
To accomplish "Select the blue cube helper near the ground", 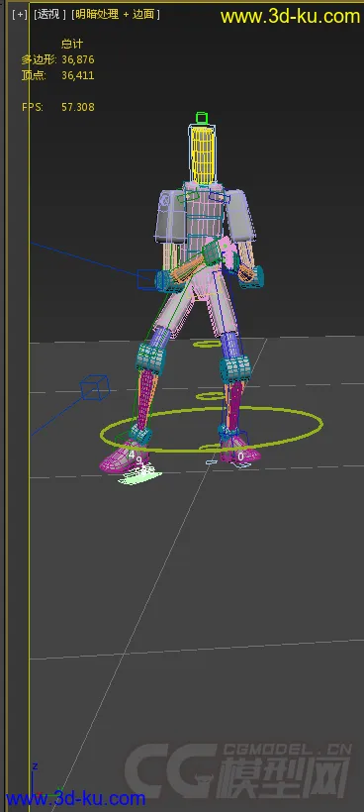I will [x=95, y=388].
